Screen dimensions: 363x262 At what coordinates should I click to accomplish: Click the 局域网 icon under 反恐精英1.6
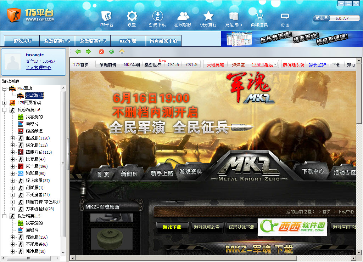21,124
